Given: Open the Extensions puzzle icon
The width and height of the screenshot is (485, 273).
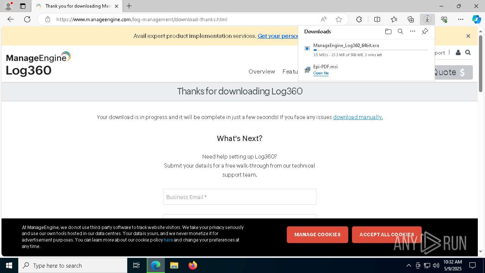Looking at the screenshot, I should (x=359, y=19).
